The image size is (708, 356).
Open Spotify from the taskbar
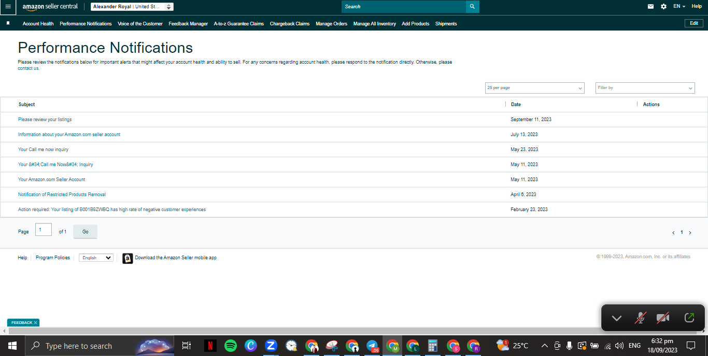click(231, 346)
